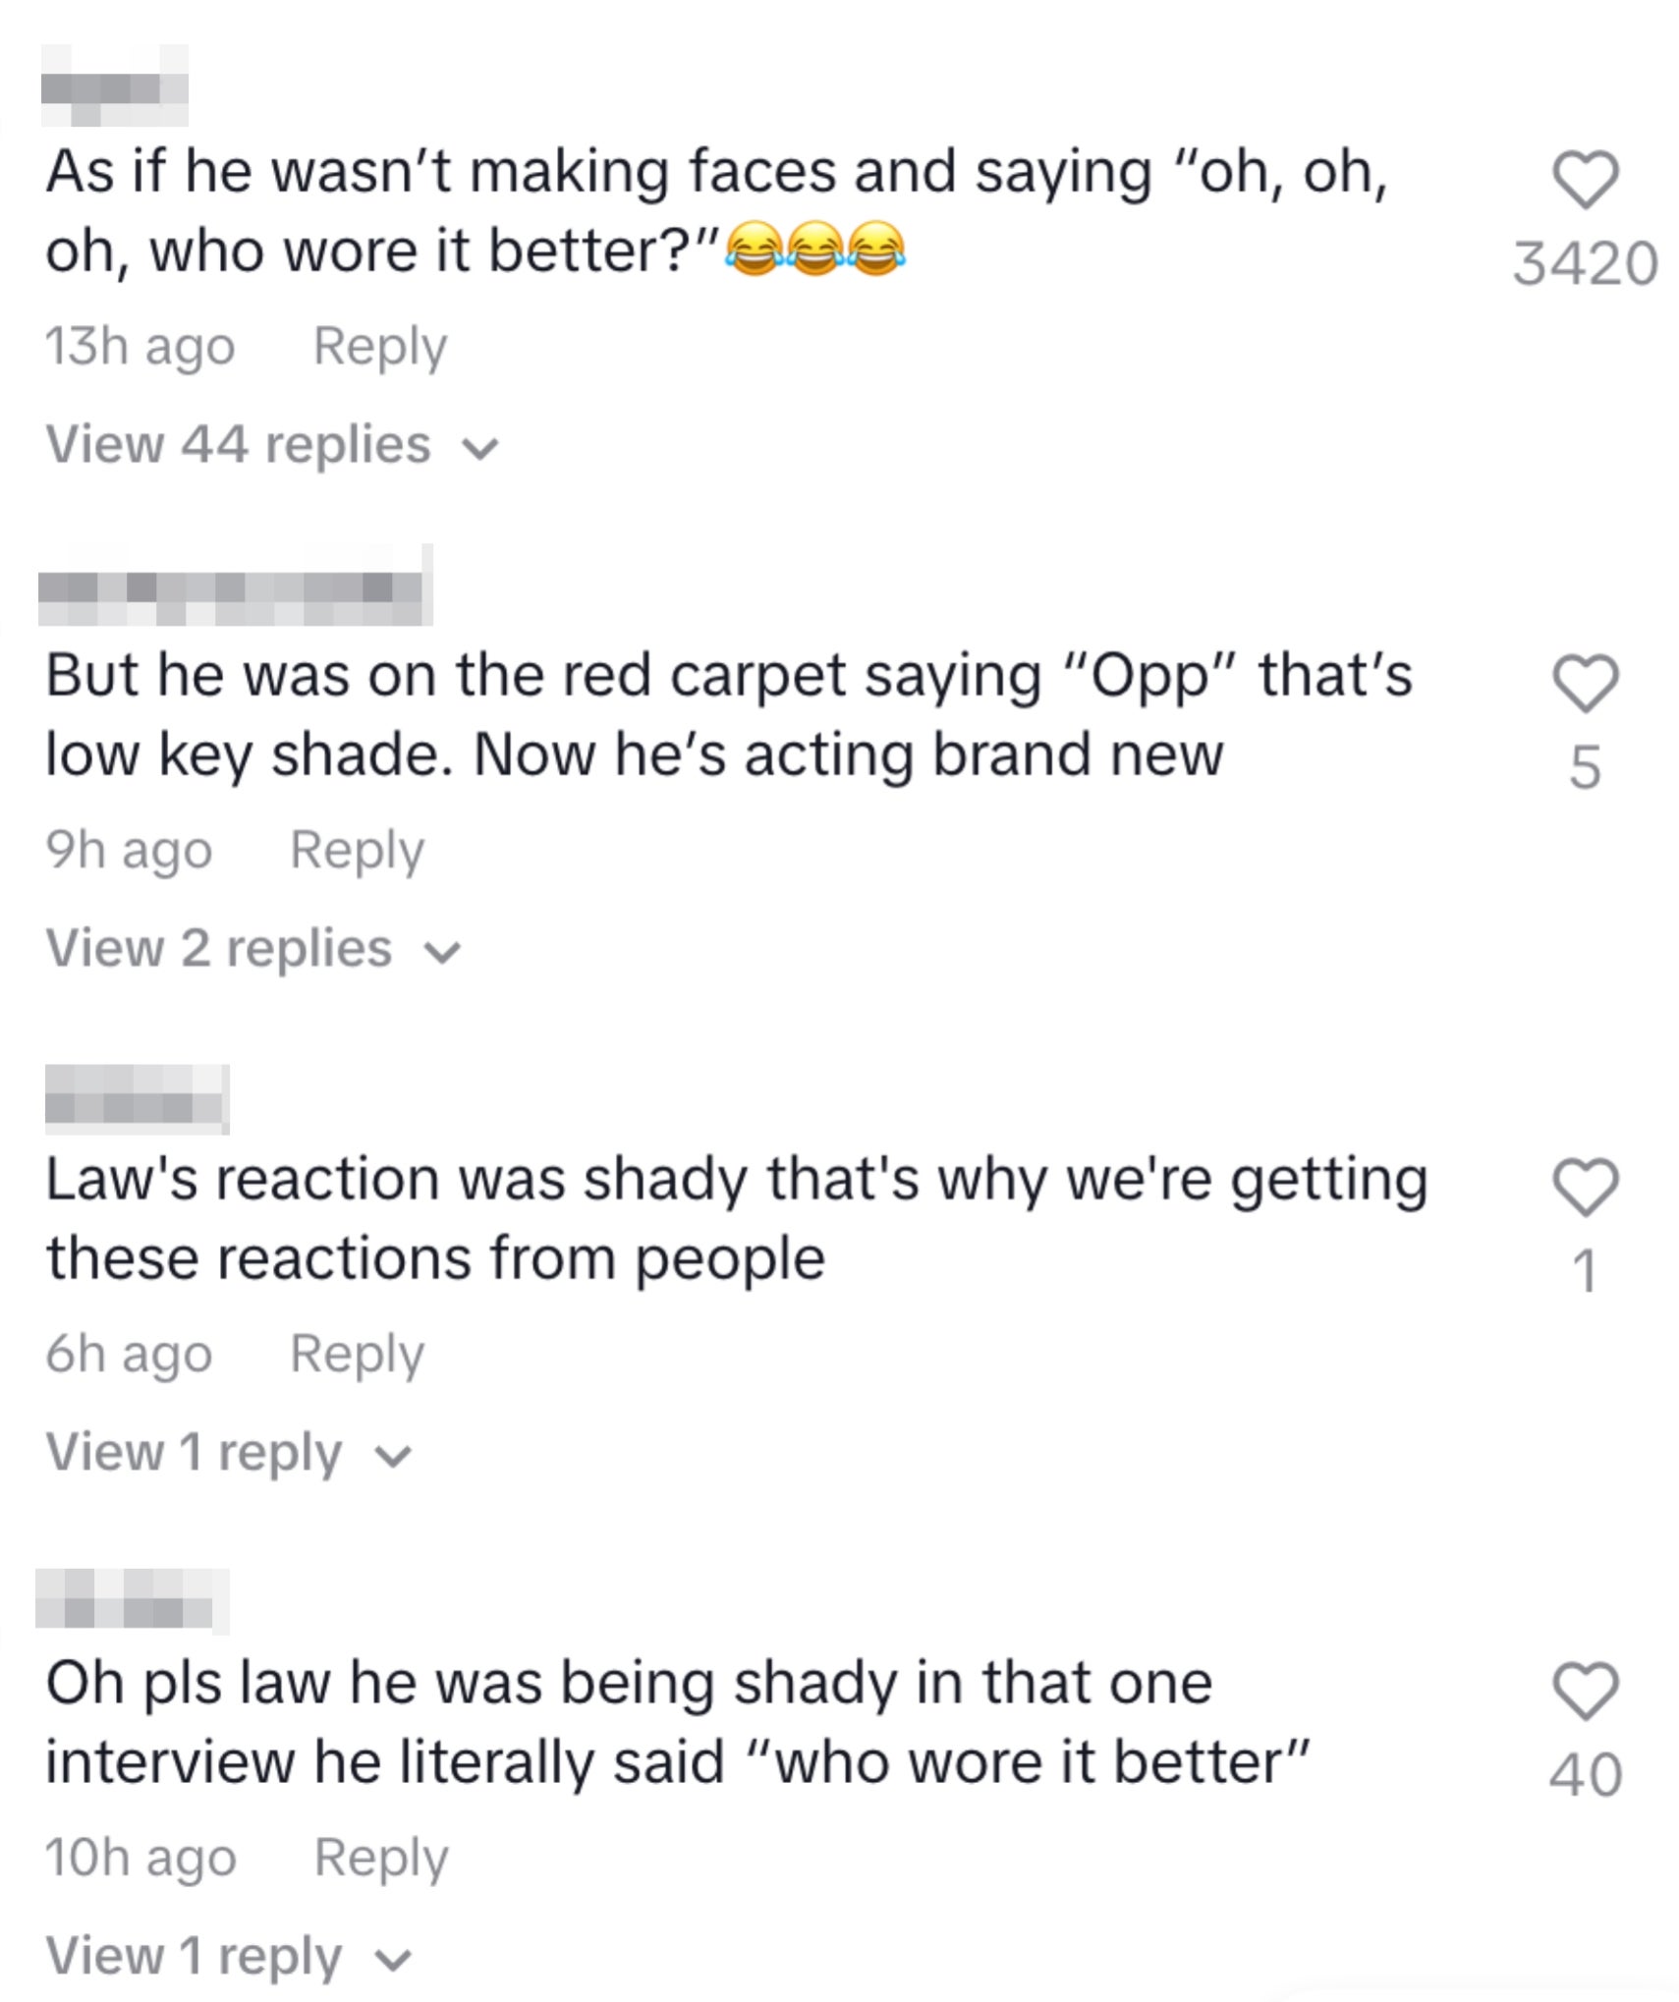This screenshot has height=2002, width=1679.
Task: Expand View 44 replies
Action: coord(241,444)
